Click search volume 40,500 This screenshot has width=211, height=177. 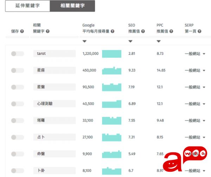coord(88,104)
